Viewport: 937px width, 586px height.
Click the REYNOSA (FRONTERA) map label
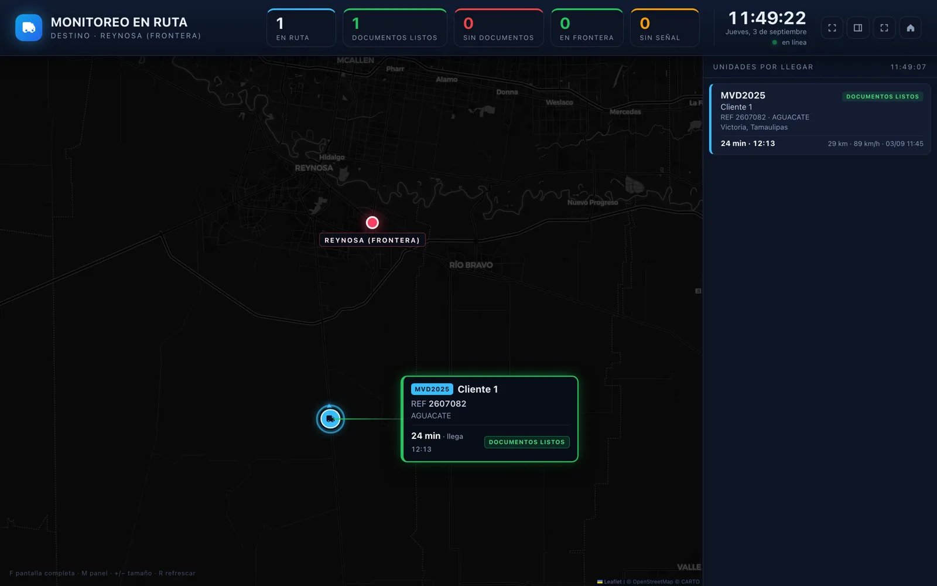pyautogui.click(x=372, y=240)
